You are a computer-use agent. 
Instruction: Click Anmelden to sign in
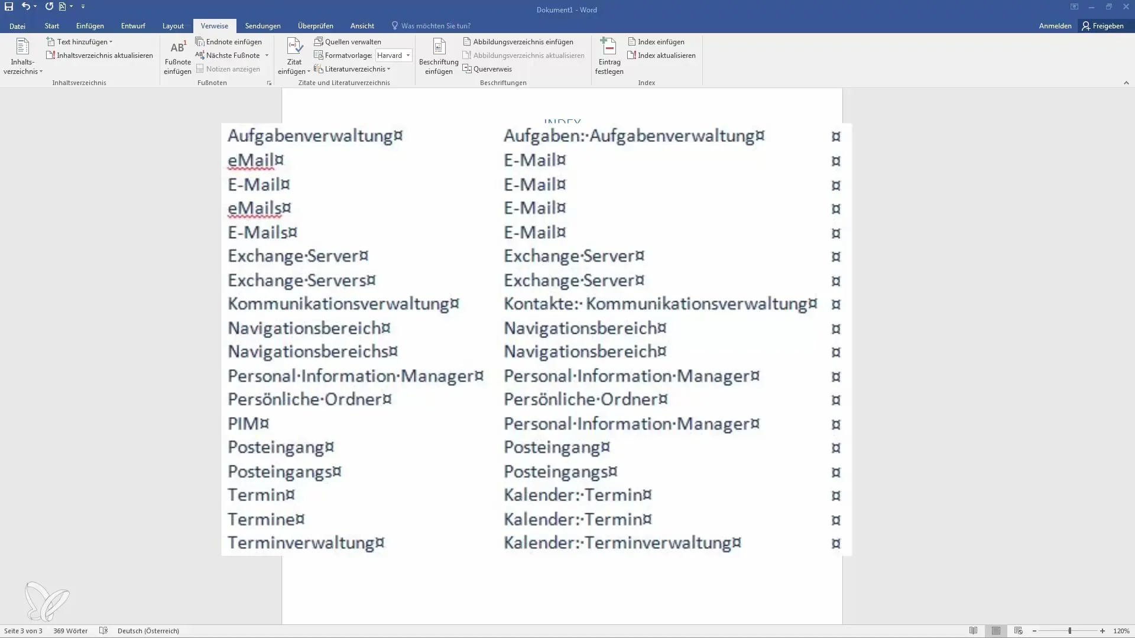(x=1055, y=26)
